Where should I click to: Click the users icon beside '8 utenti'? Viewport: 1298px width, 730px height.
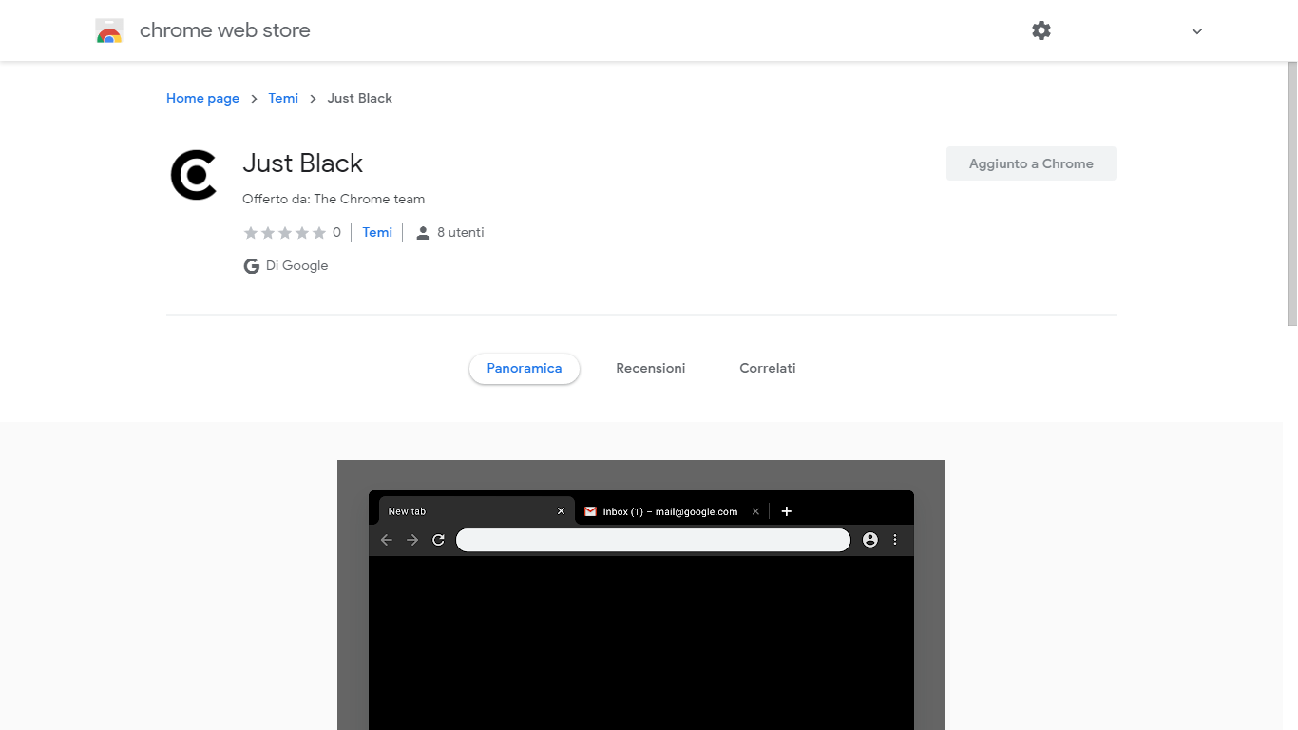pos(423,231)
